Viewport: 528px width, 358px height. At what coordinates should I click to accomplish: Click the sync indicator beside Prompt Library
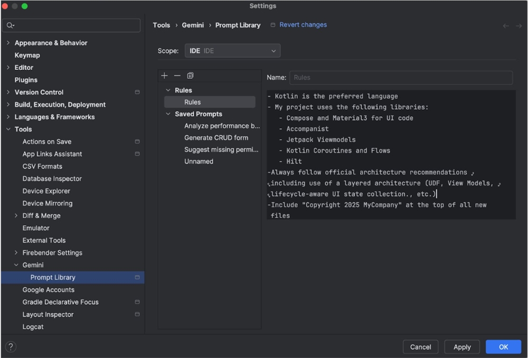point(137,277)
